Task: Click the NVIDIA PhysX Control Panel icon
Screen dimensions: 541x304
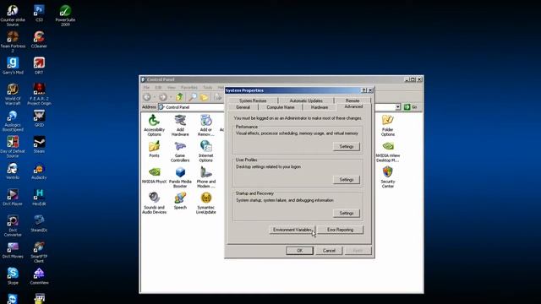Action: tap(154, 175)
